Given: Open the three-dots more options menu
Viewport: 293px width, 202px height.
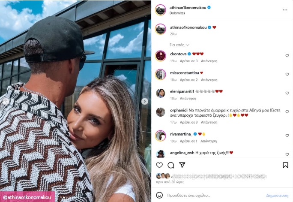Looking at the screenshot, I should tap(285, 10).
